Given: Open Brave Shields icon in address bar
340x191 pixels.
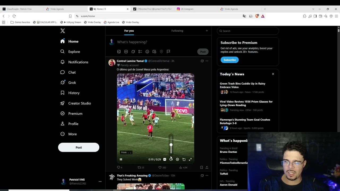Looking at the screenshot, I should [257, 16].
